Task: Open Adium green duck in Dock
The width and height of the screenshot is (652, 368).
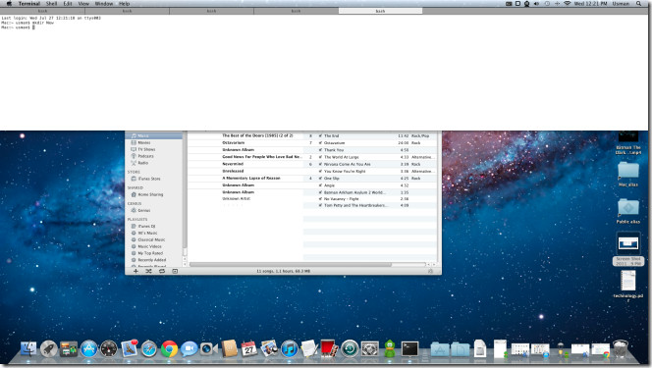Action: point(390,348)
